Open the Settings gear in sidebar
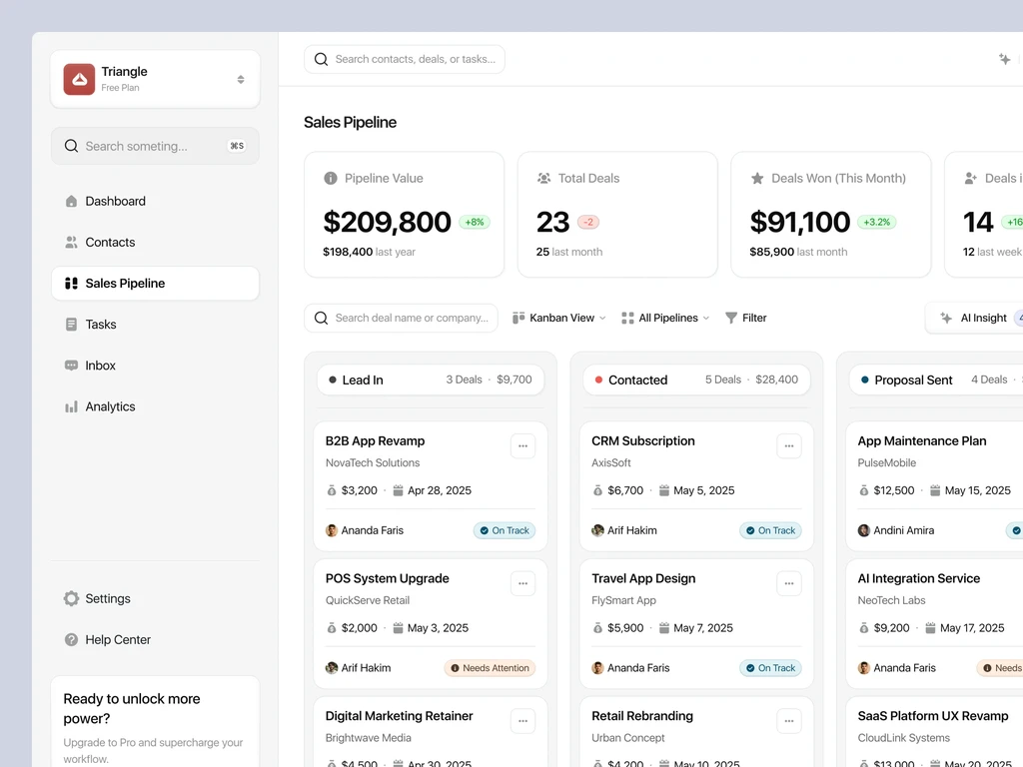This screenshot has height=767, width=1023. [x=71, y=599]
